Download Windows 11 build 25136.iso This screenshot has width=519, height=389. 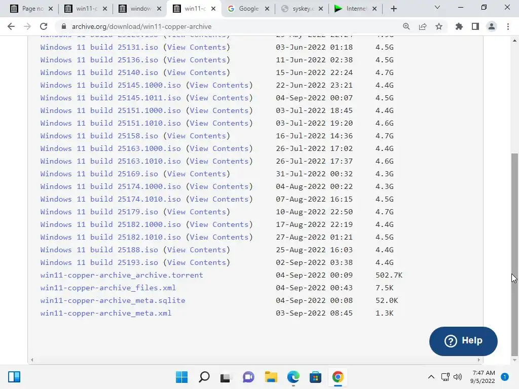99,60
